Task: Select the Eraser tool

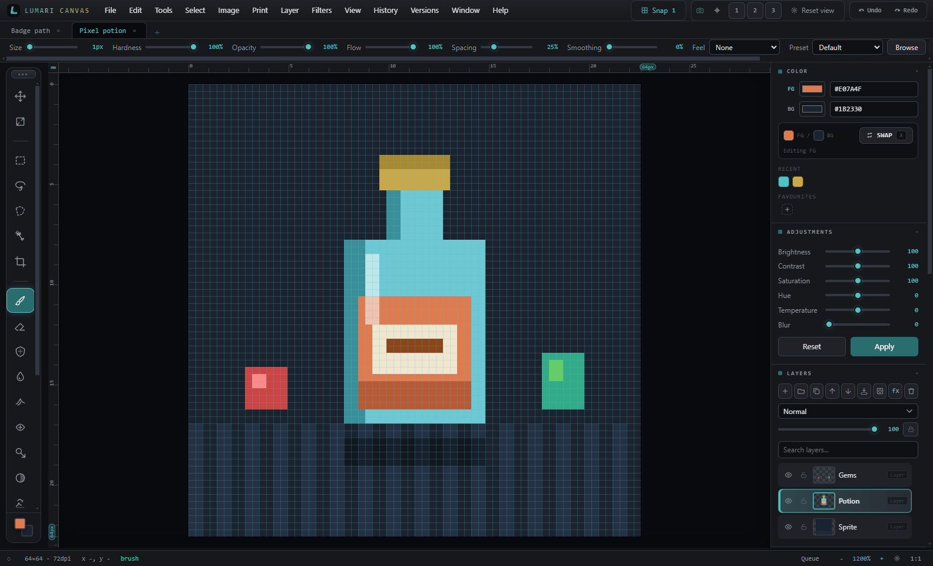Action: pos(20,326)
